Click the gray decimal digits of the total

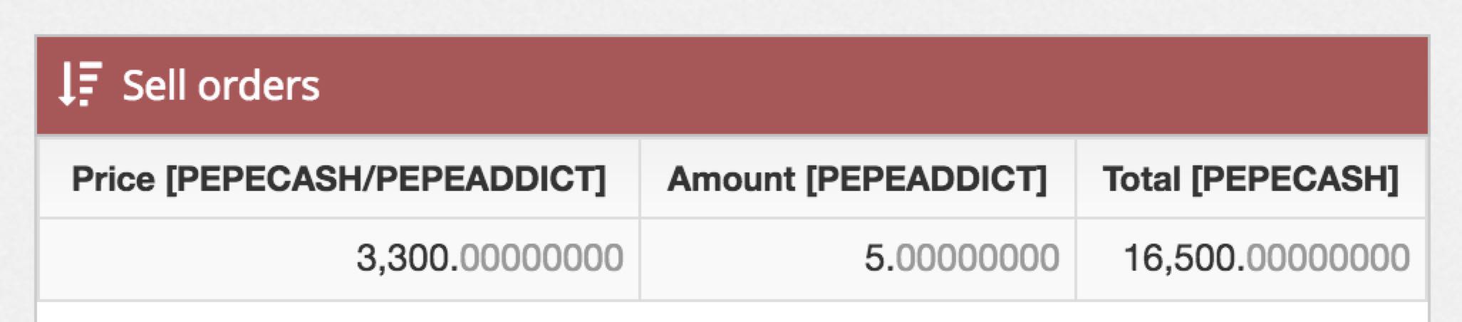[x=1329, y=258]
